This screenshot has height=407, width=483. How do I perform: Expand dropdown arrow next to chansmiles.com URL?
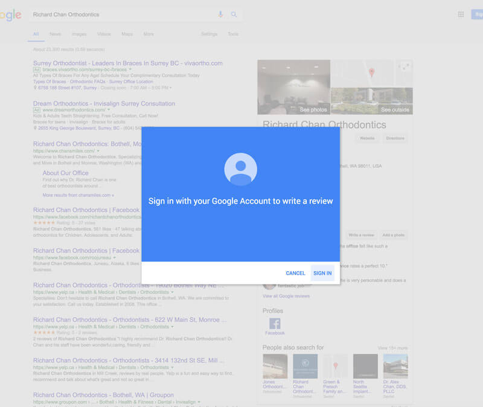98,151
